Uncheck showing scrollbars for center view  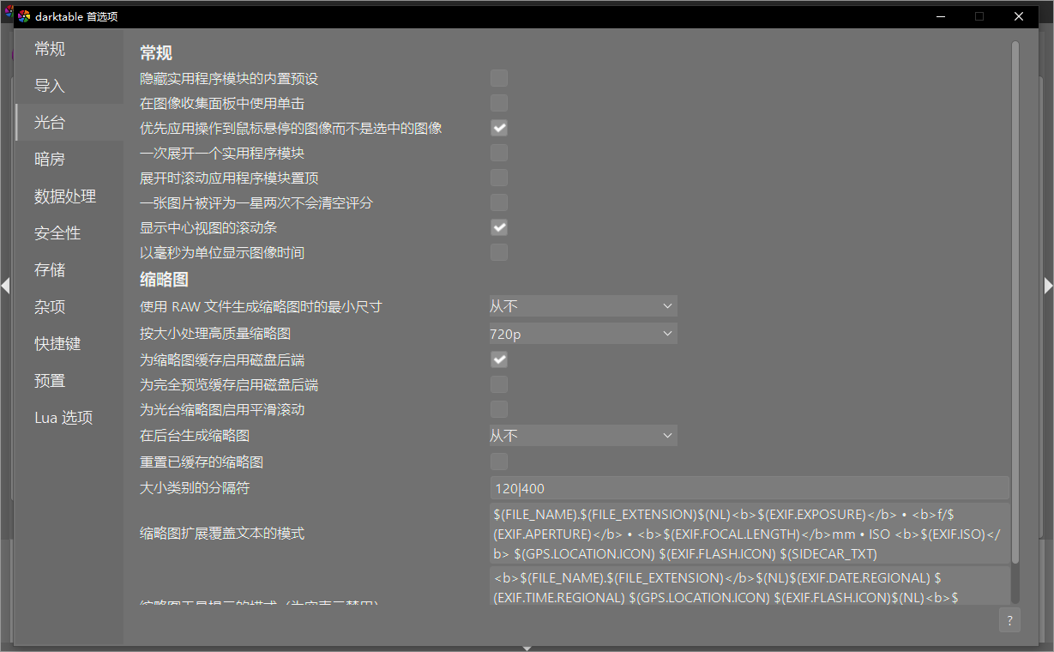click(498, 227)
